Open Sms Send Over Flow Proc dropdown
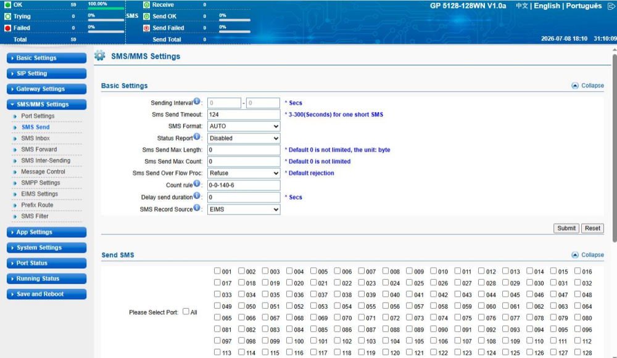Viewport: 617px width, 358px height. (244, 173)
